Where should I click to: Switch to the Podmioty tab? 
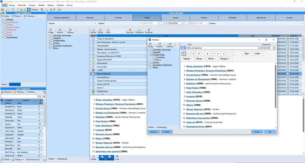90,17
